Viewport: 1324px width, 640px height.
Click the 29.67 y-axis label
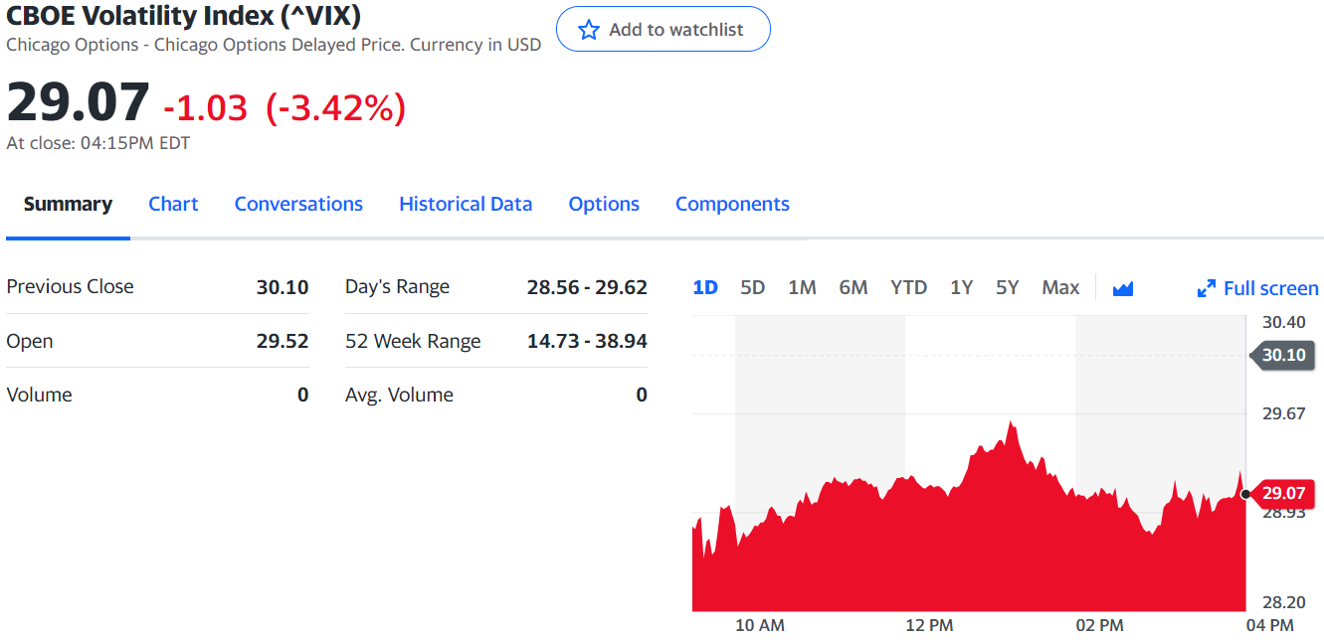point(1283,413)
